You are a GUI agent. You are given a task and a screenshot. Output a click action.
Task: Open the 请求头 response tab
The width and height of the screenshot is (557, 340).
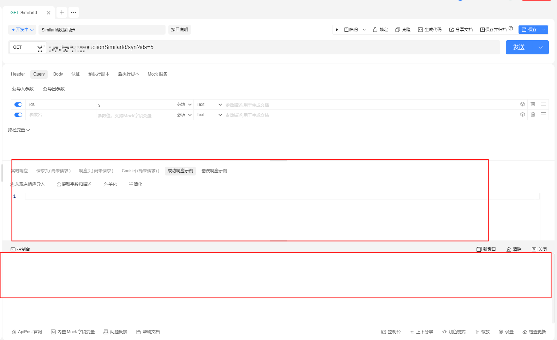pos(53,171)
